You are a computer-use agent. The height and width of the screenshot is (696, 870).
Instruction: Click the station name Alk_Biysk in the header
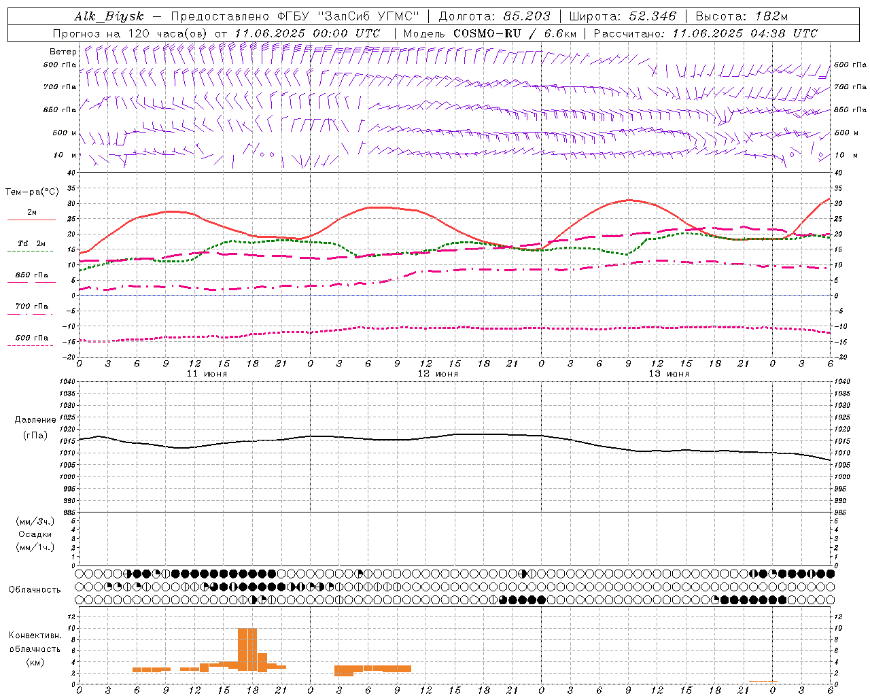click(x=109, y=16)
